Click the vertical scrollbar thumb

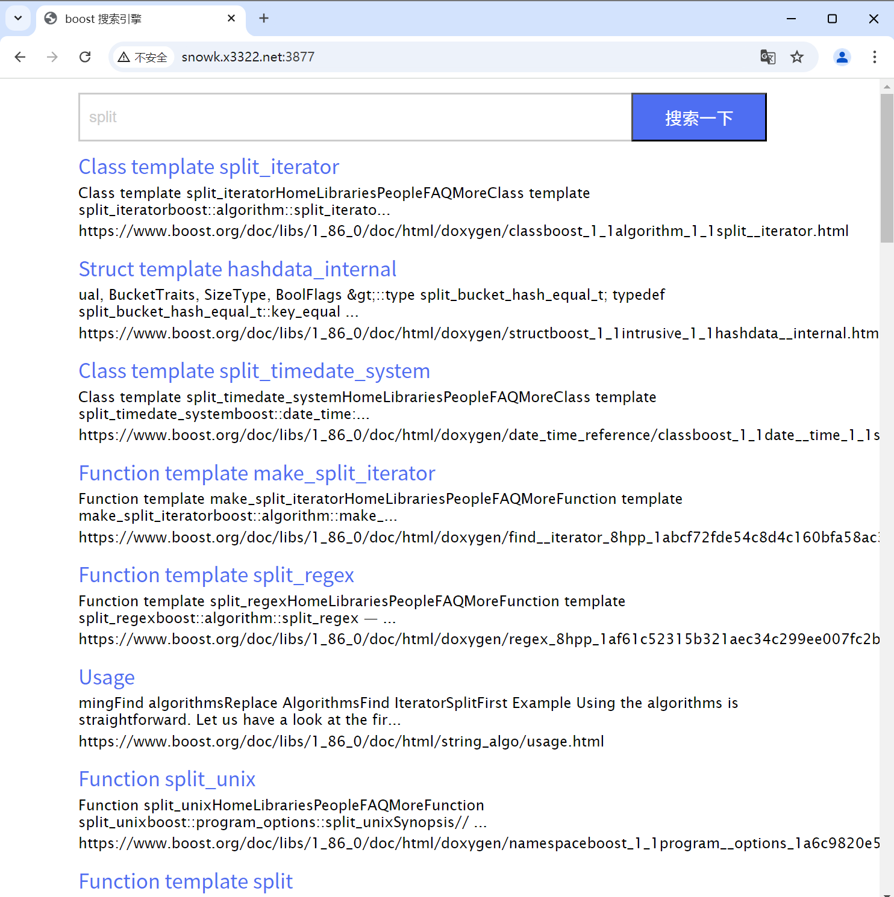887,168
